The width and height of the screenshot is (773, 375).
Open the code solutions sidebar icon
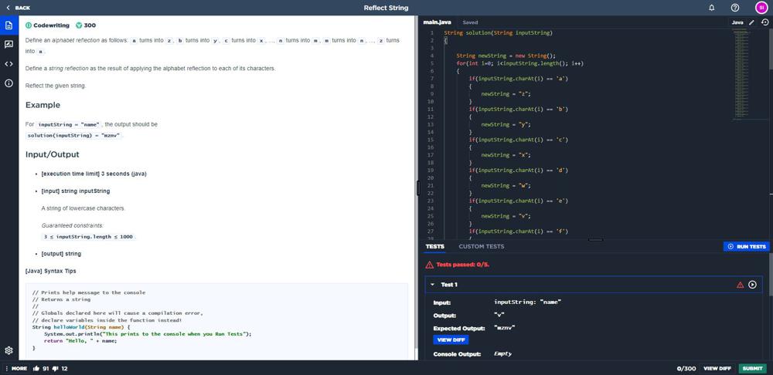[x=9, y=64]
